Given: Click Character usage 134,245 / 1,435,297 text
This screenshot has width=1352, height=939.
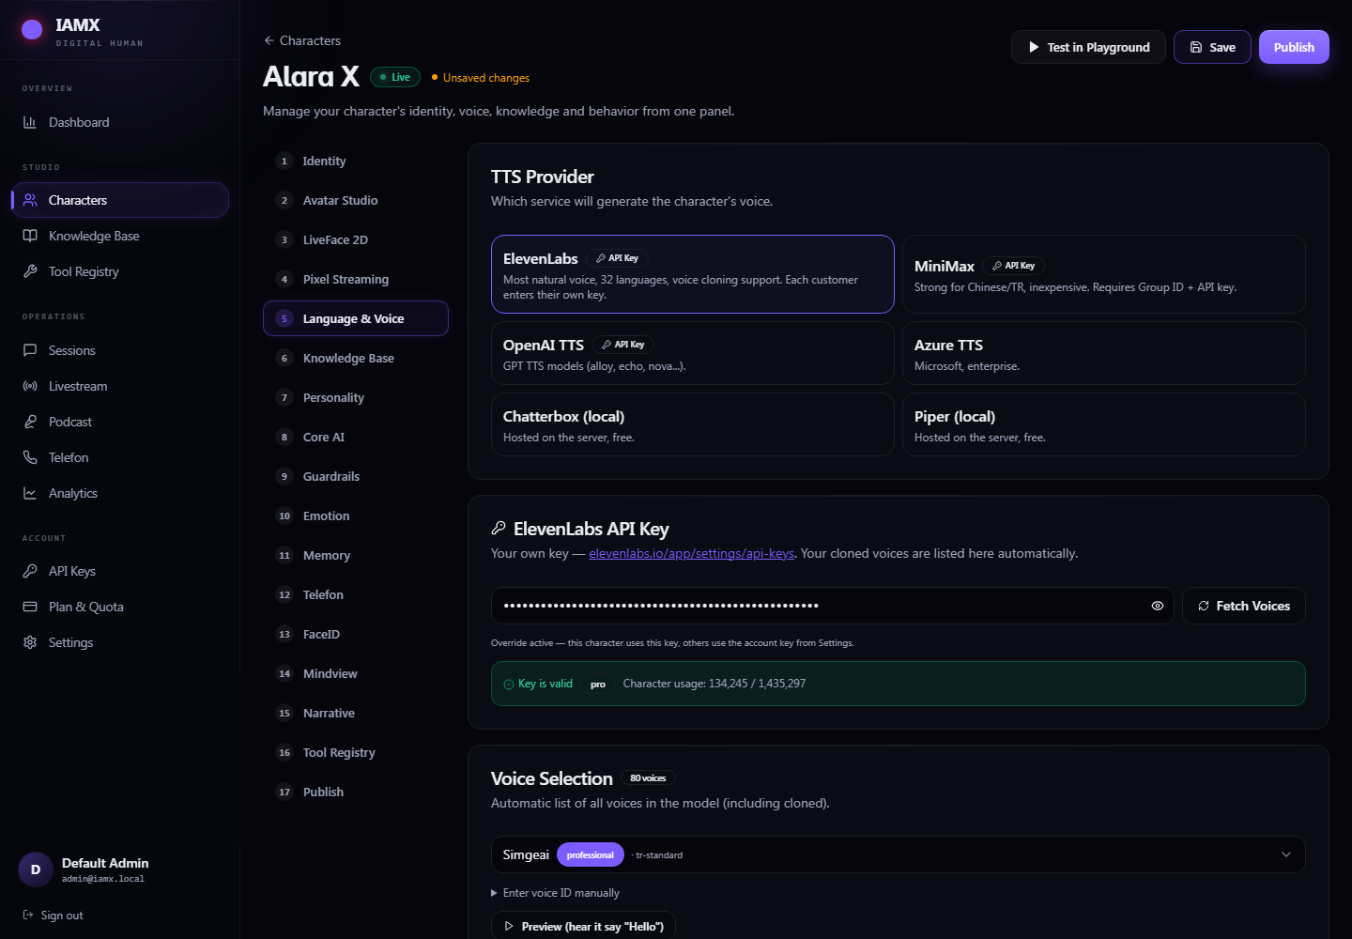Looking at the screenshot, I should 714,684.
